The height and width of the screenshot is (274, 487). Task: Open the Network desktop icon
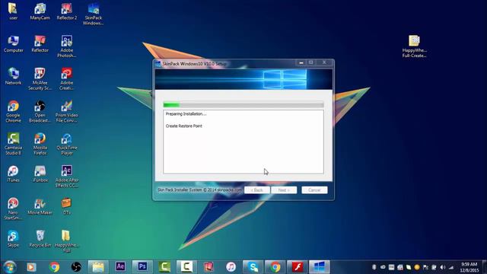point(14,76)
